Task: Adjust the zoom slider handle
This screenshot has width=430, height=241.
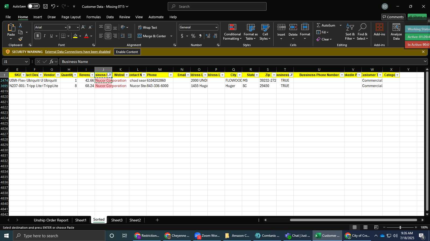Action: (400, 227)
